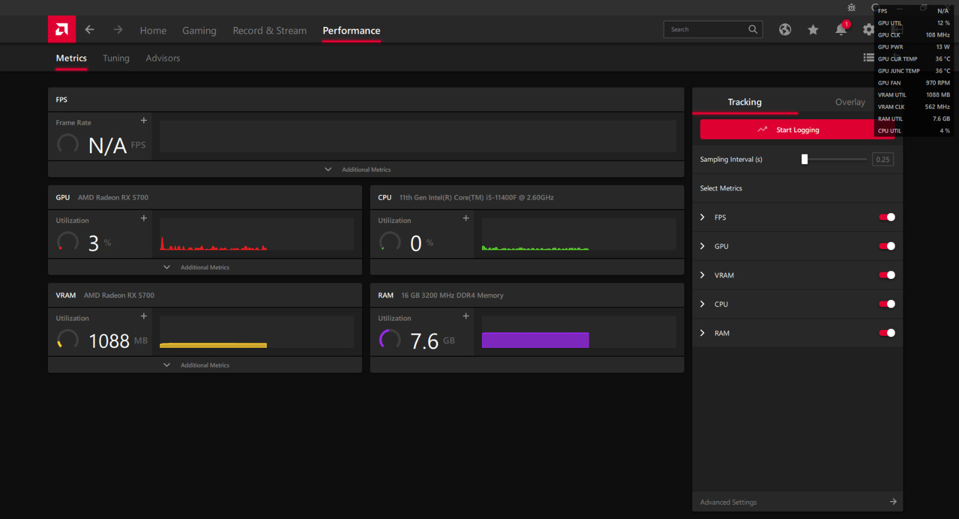Screen dimensions: 959x519
Task: Toggle FPS metric tracking off
Action: click(887, 217)
